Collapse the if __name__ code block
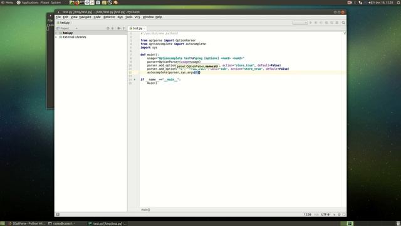This screenshot has width=401, height=226. (135, 80)
